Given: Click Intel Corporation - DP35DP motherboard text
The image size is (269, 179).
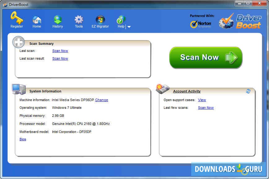Looking at the screenshot, I should (x=72, y=132).
